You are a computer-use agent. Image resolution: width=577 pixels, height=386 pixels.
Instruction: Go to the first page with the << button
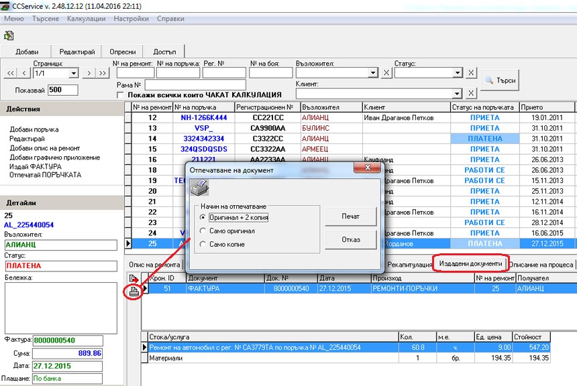[10, 73]
